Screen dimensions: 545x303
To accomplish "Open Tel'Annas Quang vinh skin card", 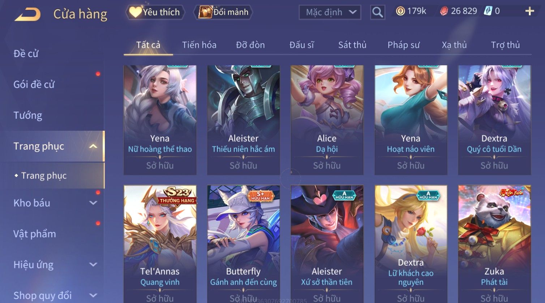I will click(160, 244).
